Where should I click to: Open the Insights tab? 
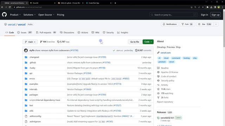123,33
